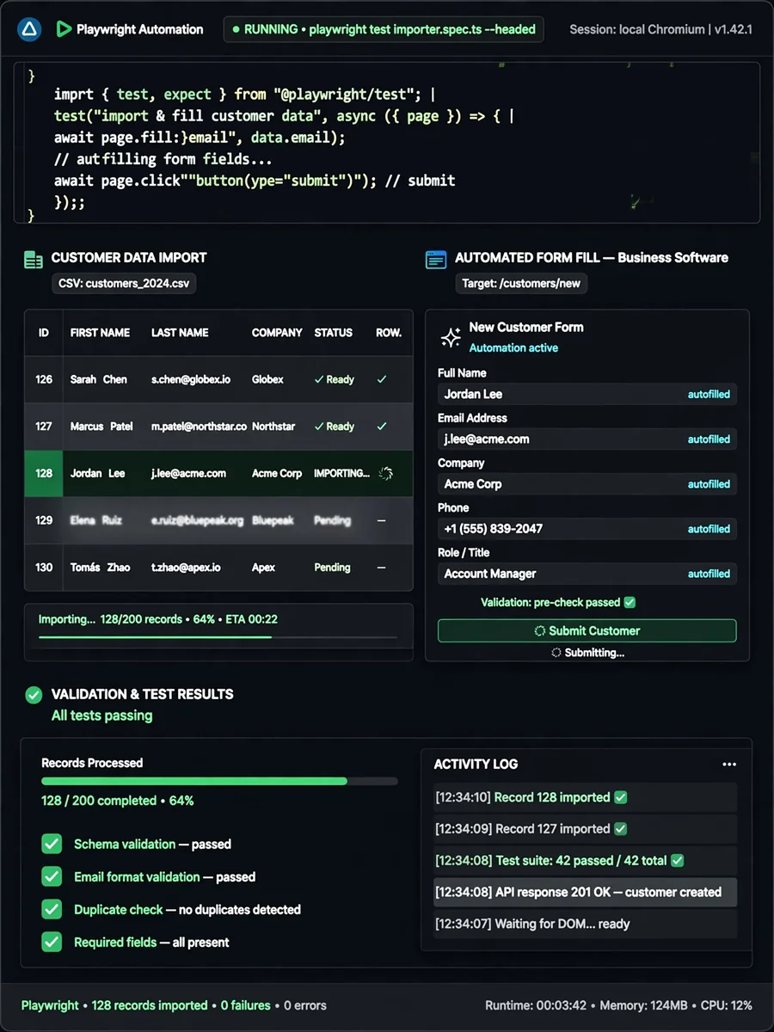
Task: Click the // autfilling form fields comment line
Action: pos(163,159)
